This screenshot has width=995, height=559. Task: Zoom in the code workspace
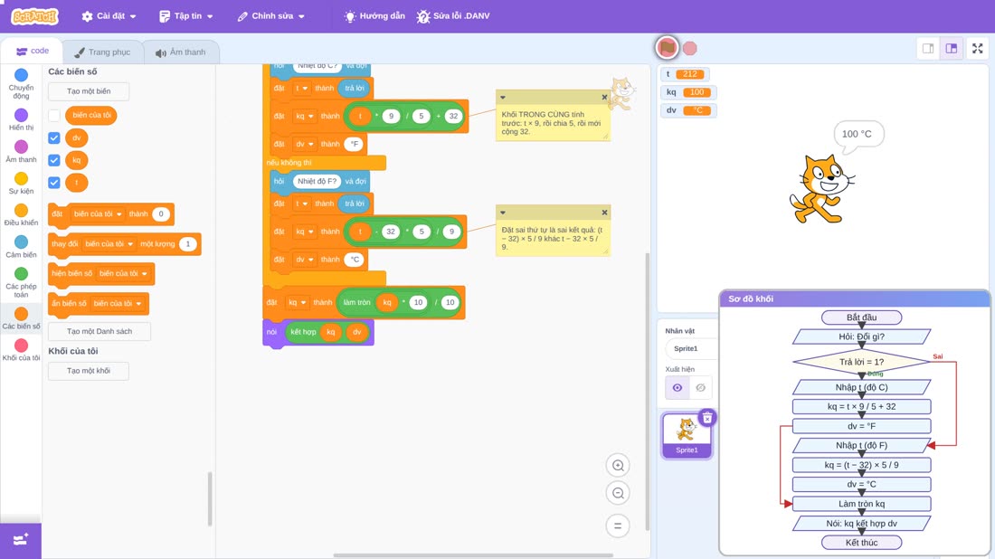click(618, 466)
